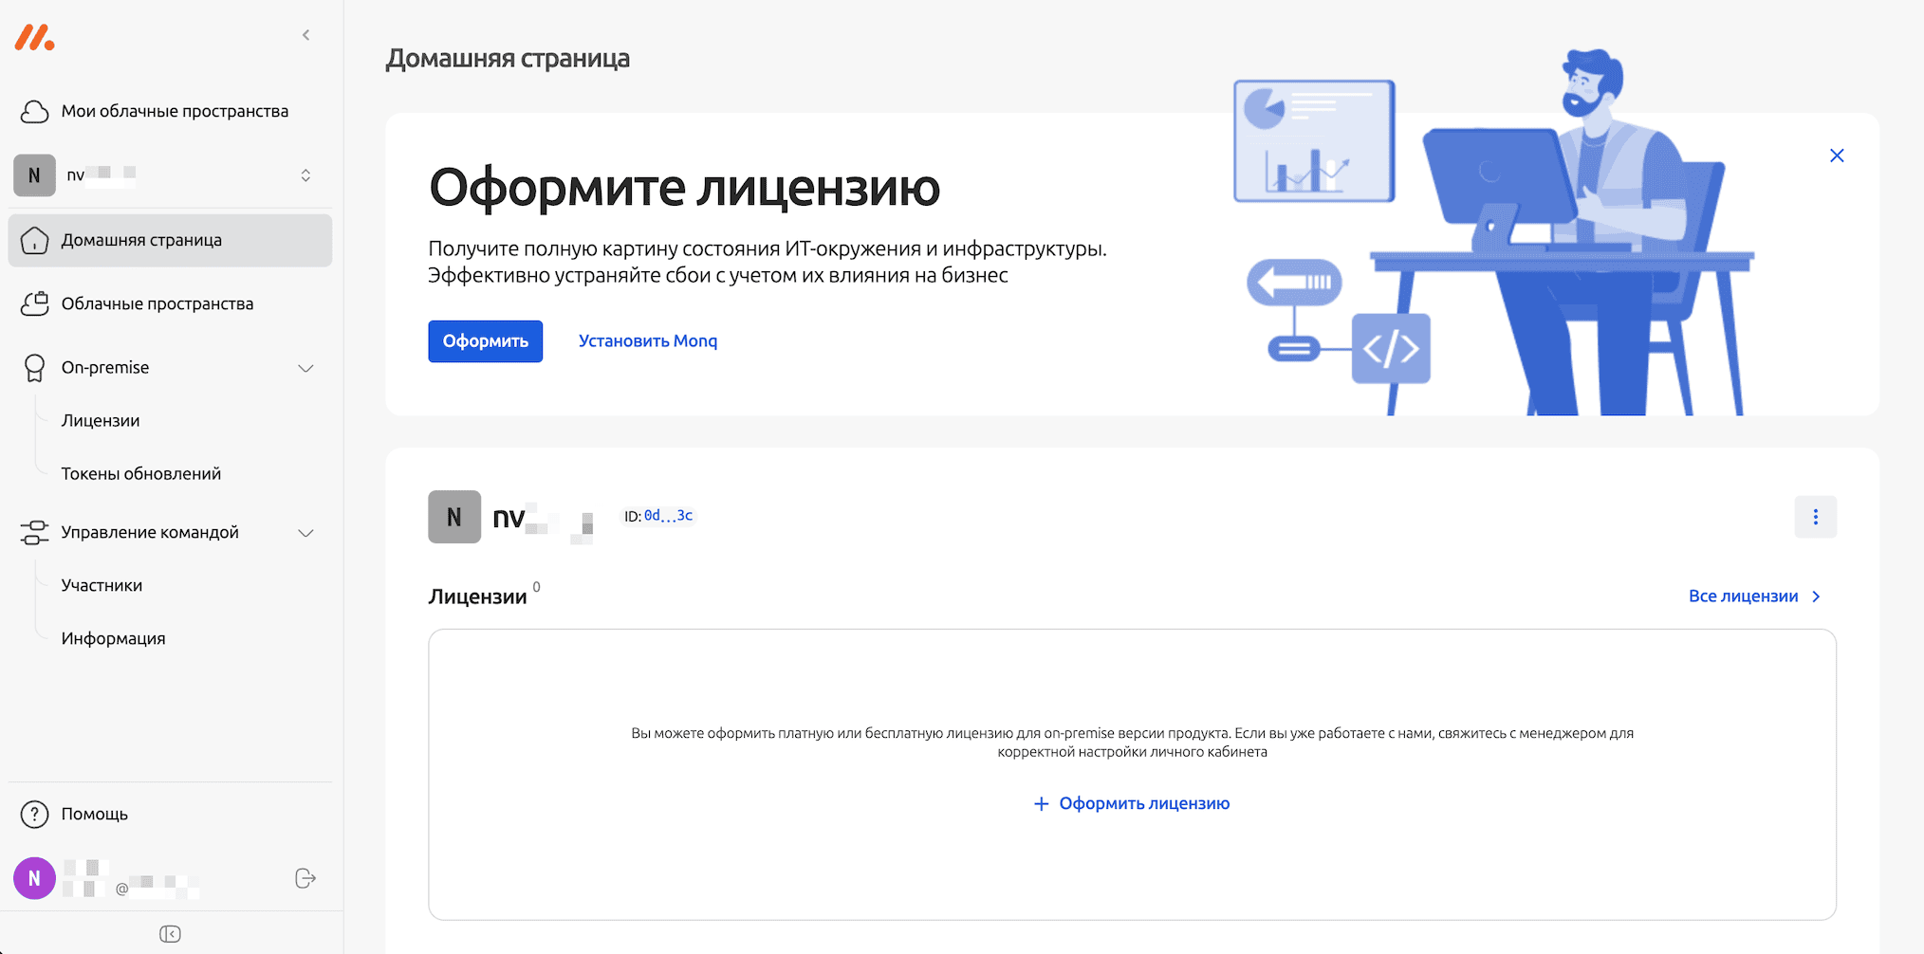The width and height of the screenshot is (1924, 954).
Task: Click the sign-out icon next to the account
Action: [305, 877]
